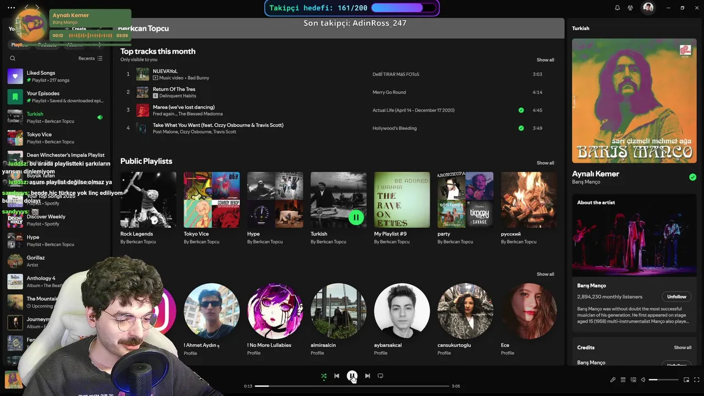
Task: Open the Barış Manço link under song title
Action: 586,182
